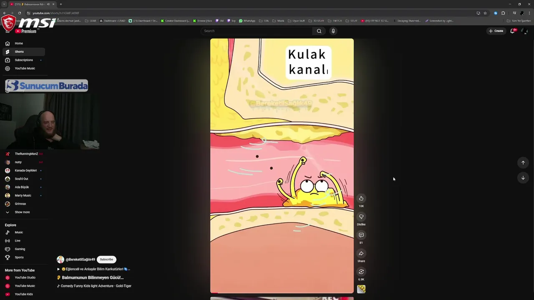Open the TWITCH bookmark folder
The image size is (534, 300).
335,21
